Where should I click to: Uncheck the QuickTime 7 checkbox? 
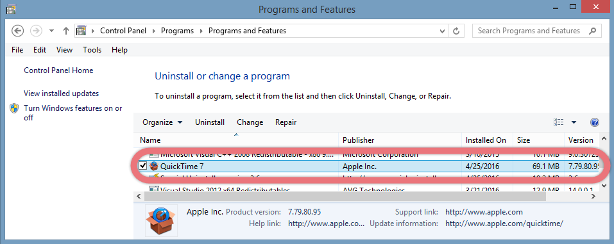(x=143, y=166)
